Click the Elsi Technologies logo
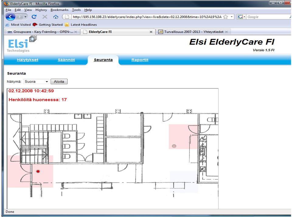The image size is (292, 217). tap(22, 44)
